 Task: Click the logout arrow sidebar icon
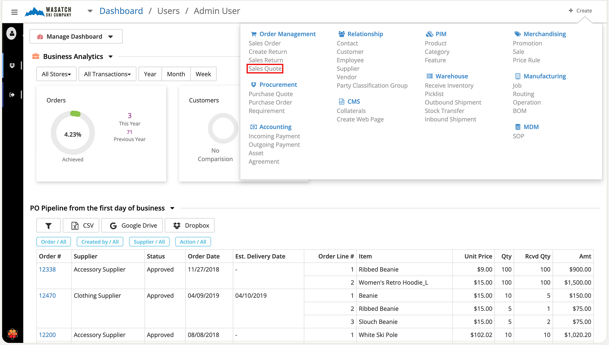pyautogui.click(x=12, y=95)
